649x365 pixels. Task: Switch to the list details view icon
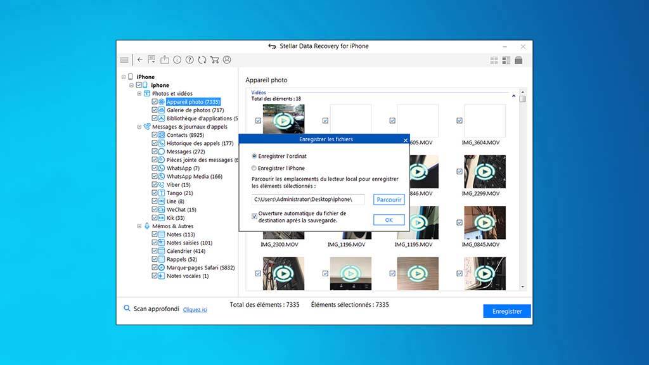[x=506, y=60]
